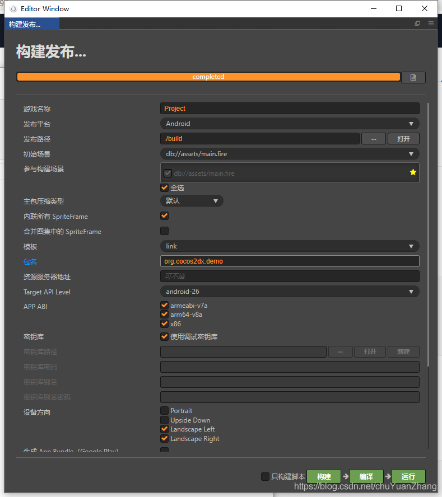Viewport: 442px width, 497px height.
Task: Open the build log file icon
Action: 413,77
